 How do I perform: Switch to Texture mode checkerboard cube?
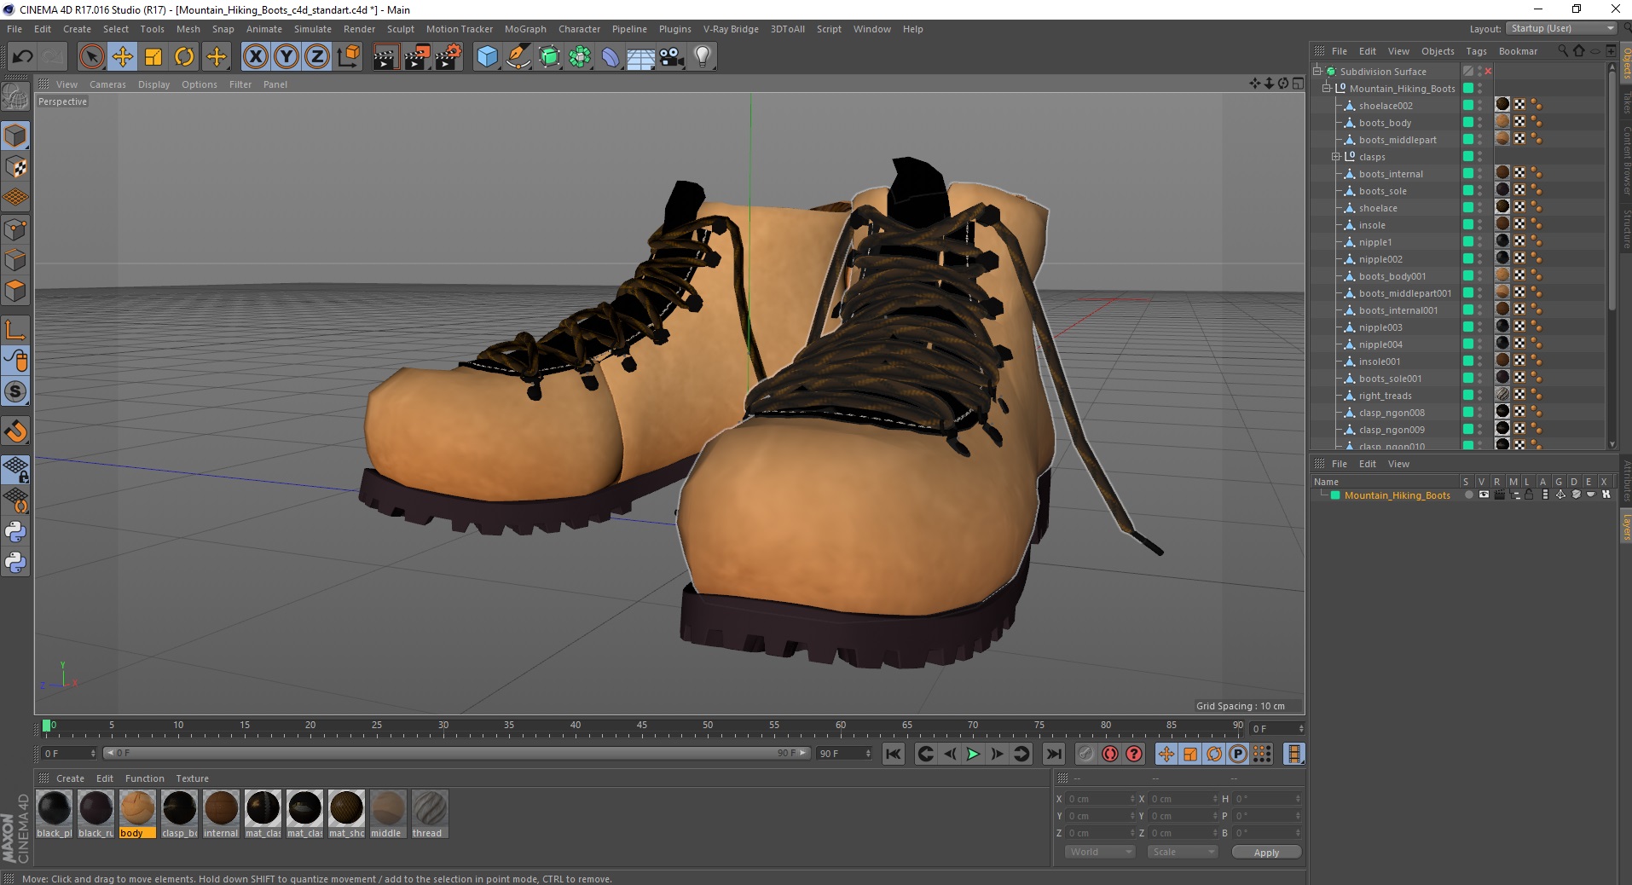pos(15,167)
